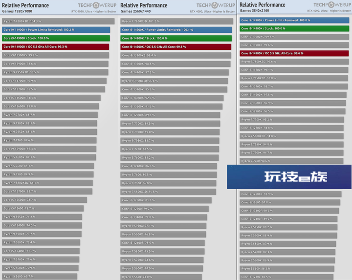
Task: Click the 'Ryzen 5 7600: 85.1 %' bar
Action: click(x=48, y=166)
